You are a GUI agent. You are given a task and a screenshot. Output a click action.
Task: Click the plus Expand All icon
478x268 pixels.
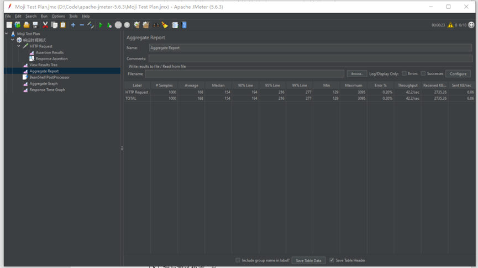tap(73, 25)
